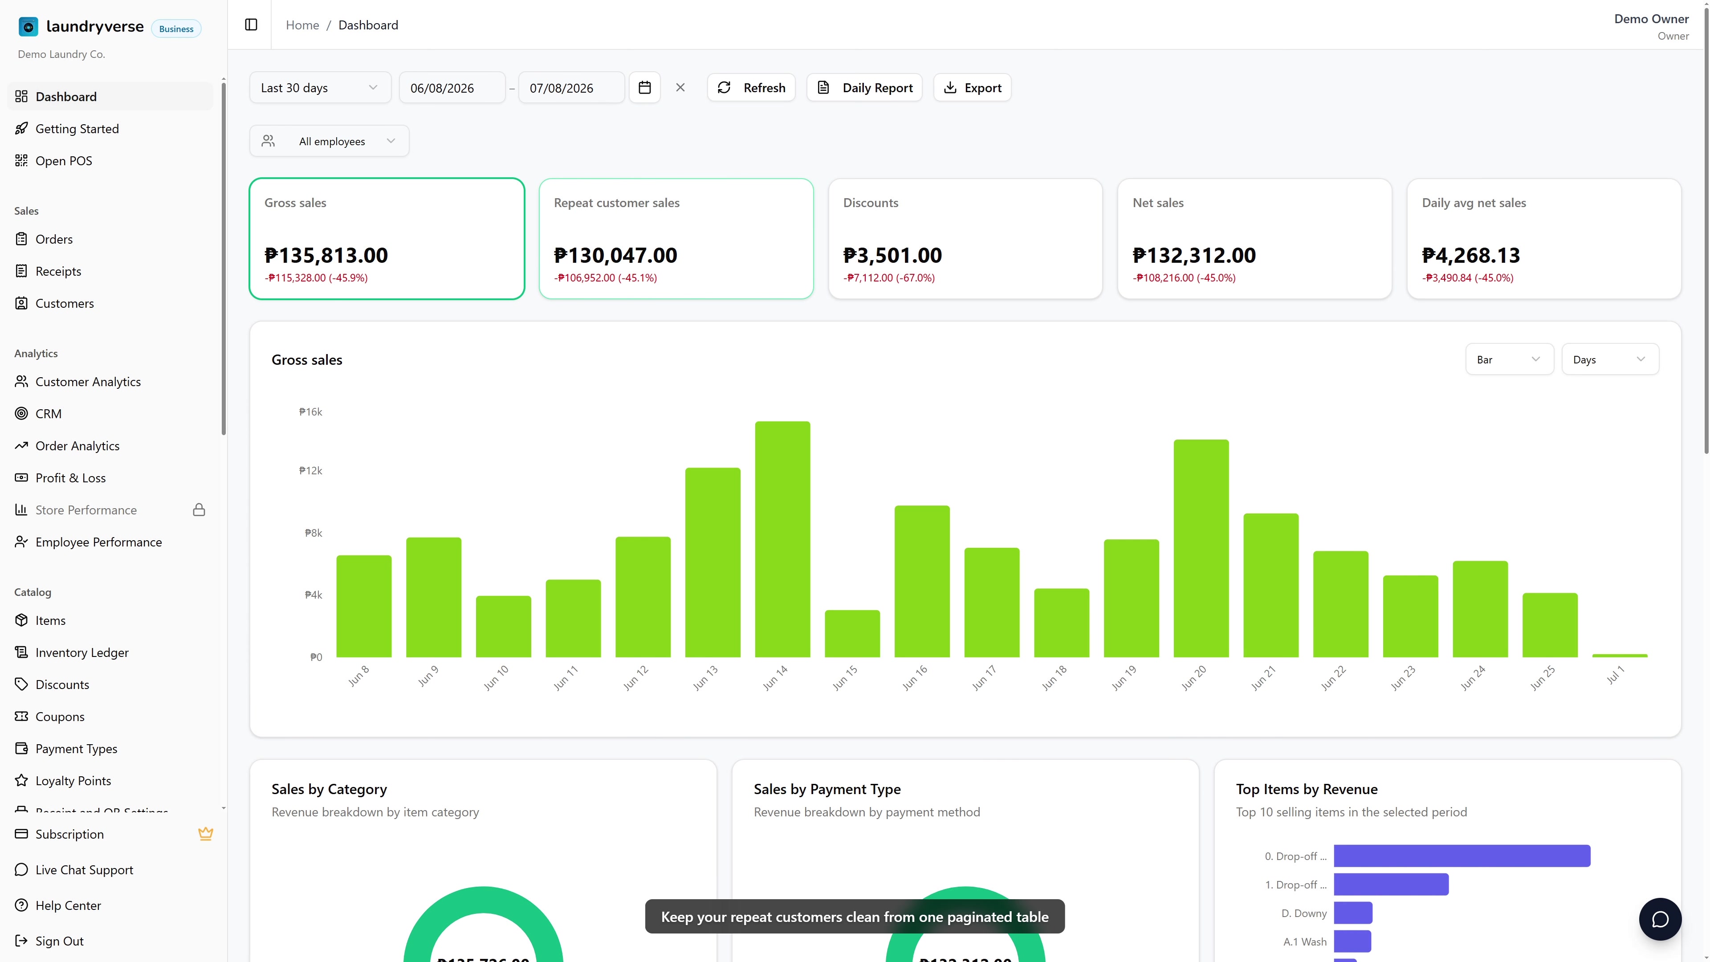Viewport: 1710px width, 962px height.
Task: Click the Receipts icon
Action: tap(21, 271)
